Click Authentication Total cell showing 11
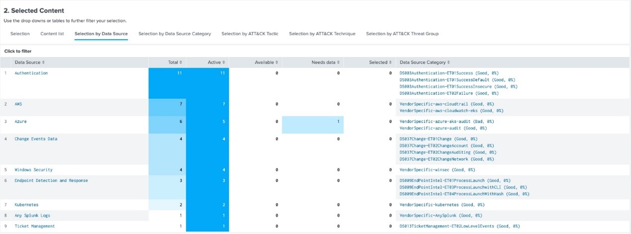 (x=167, y=73)
